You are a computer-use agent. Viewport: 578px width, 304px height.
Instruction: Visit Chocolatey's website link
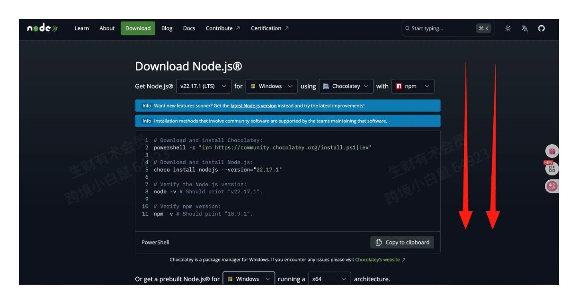(380, 260)
